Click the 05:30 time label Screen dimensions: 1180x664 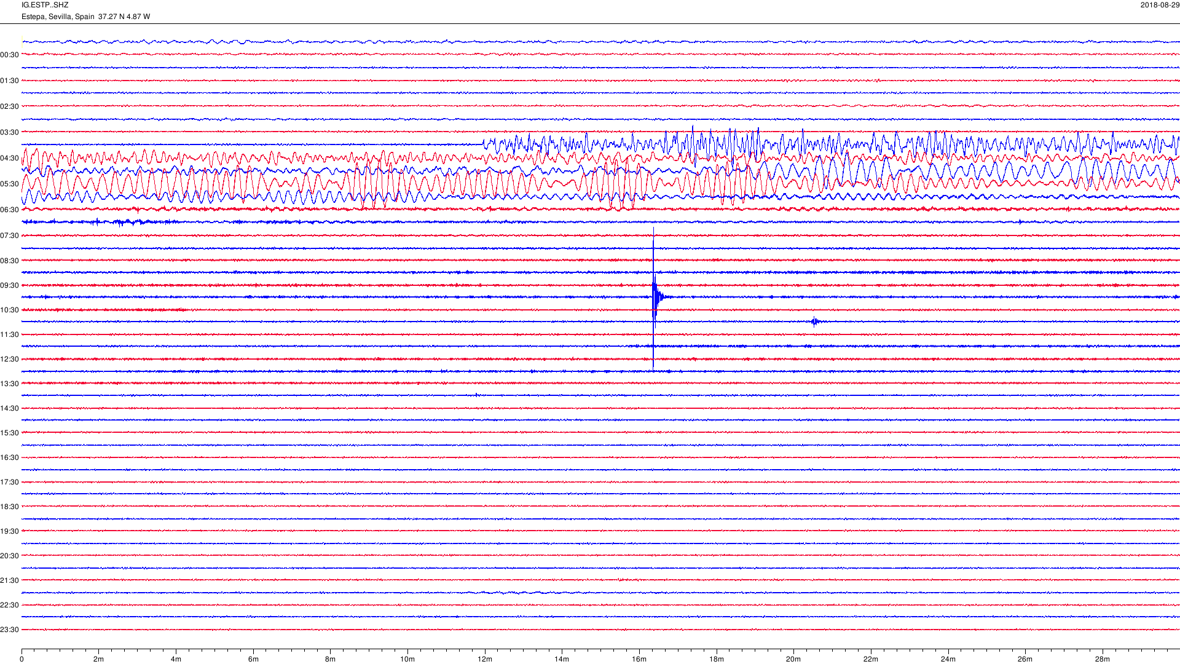click(9, 184)
